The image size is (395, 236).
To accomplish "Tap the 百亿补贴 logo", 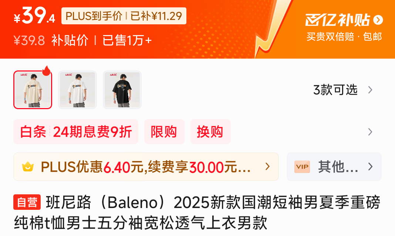I will click(338, 20).
